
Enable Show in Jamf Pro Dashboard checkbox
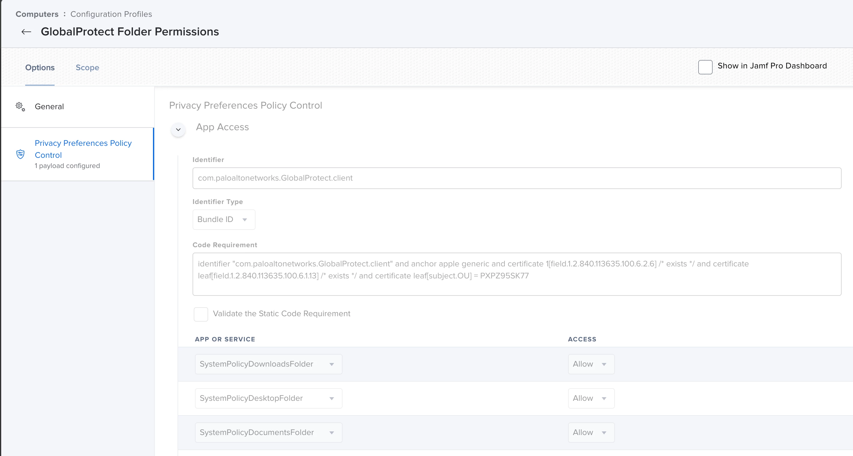click(x=705, y=67)
